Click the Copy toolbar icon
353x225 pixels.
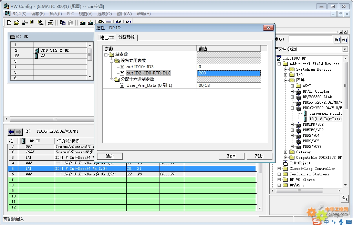(x=63, y=22)
